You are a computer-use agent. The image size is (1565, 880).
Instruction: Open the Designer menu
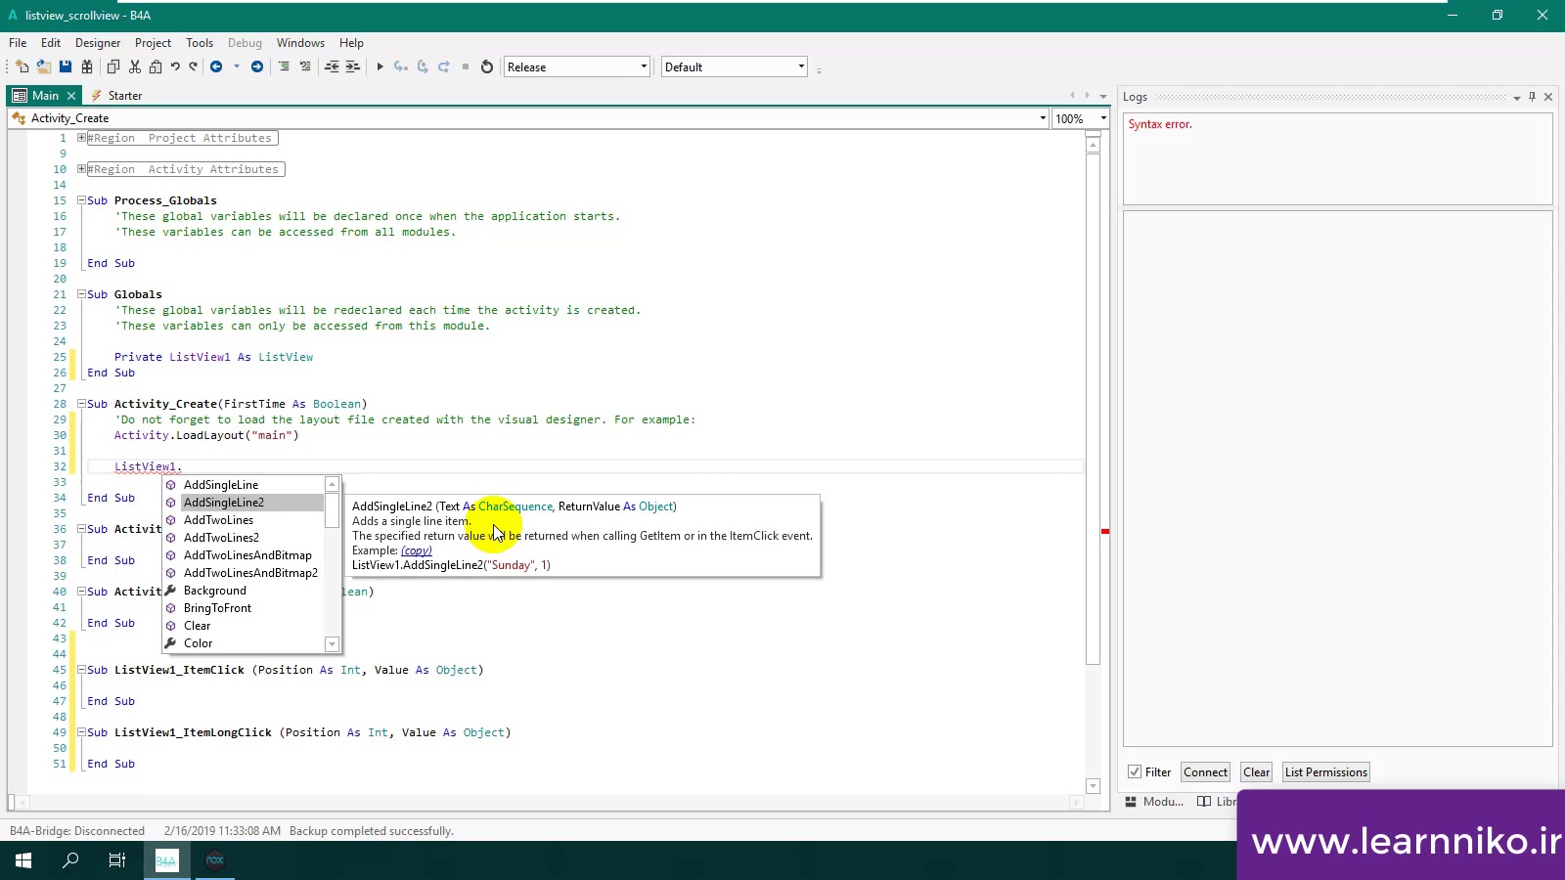(98, 43)
